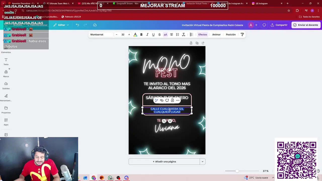The width and height of the screenshot is (322, 181).
Task: Open the transparency control
Action: click(191, 34)
